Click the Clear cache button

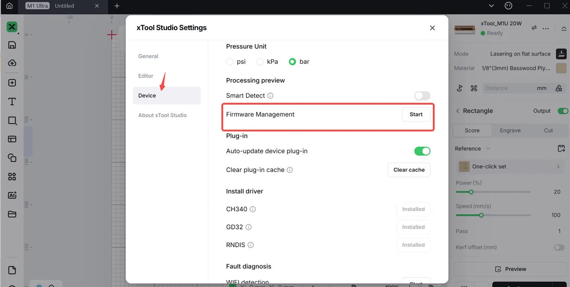pyautogui.click(x=409, y=170)
